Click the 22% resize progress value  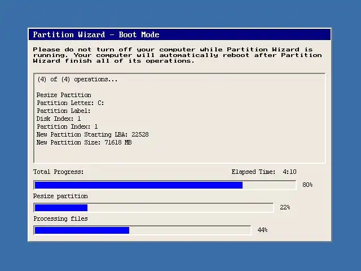[x=285, y=207]
